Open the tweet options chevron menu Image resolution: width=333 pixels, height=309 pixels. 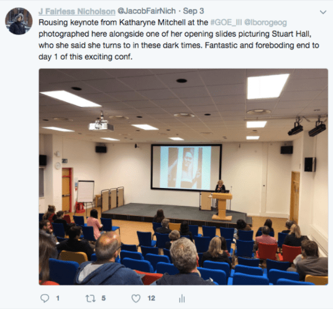(x=323, y=12)
